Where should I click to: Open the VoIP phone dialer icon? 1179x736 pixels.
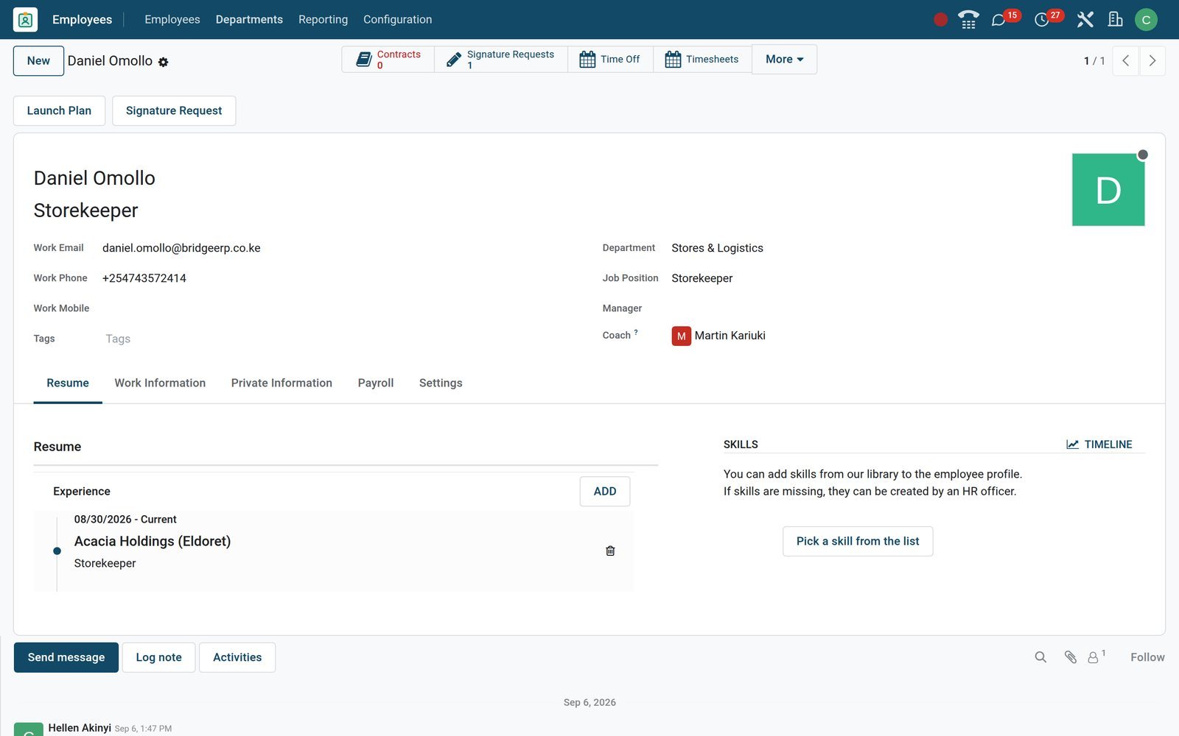point(968,20)
